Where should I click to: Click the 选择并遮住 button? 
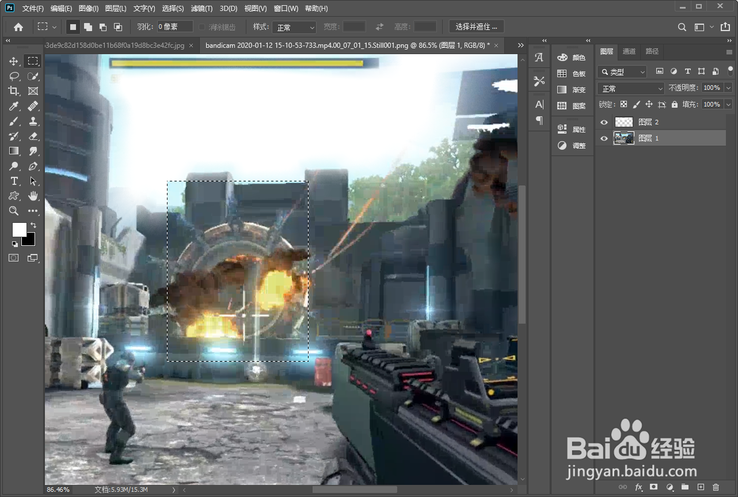click(476, 27)
